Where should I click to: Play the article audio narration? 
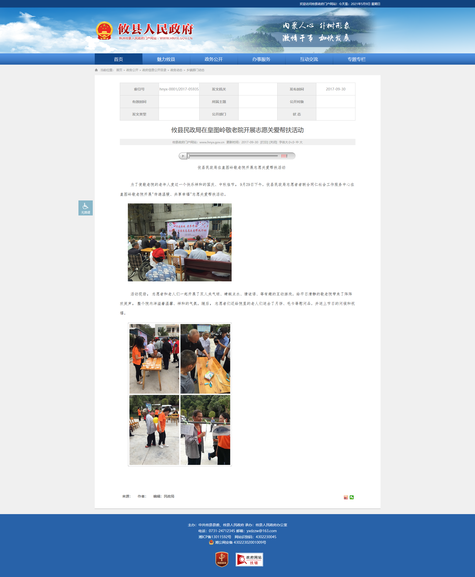183,156
